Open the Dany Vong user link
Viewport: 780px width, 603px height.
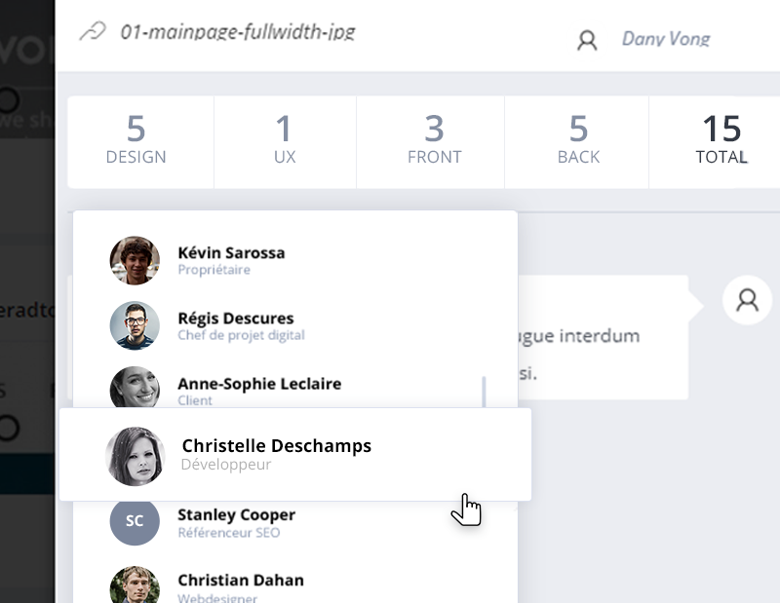666,38
